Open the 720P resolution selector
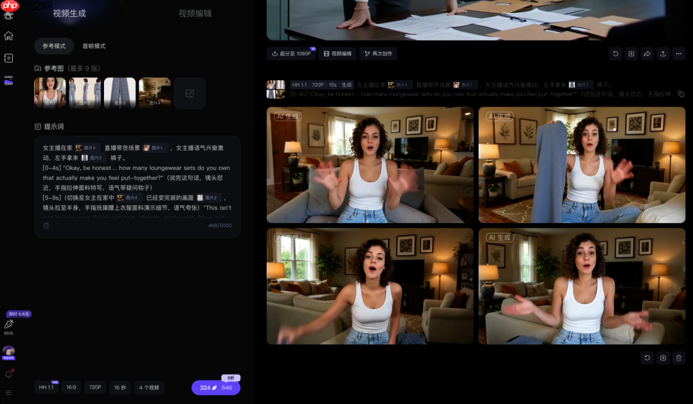Screen dimensions: 693x404 click(x=95, y=387)
